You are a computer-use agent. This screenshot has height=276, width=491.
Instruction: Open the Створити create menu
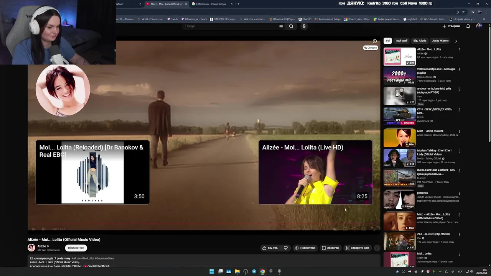click(x=451, y=26)
